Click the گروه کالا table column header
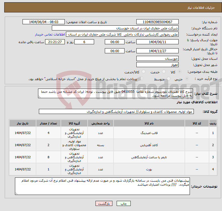This screenshot has height=211, width=222. (74, 123)
